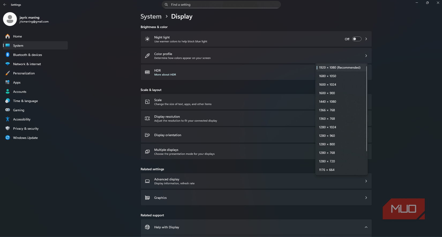
Task: Click the Advanced display laptop icon
Action: click(x=147, y=181)
